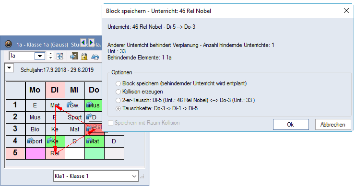
Task: Click the clock icon in timetable title bar
Action: tap(9, 44)
